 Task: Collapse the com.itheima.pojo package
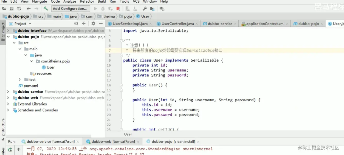tap(31, 61)
